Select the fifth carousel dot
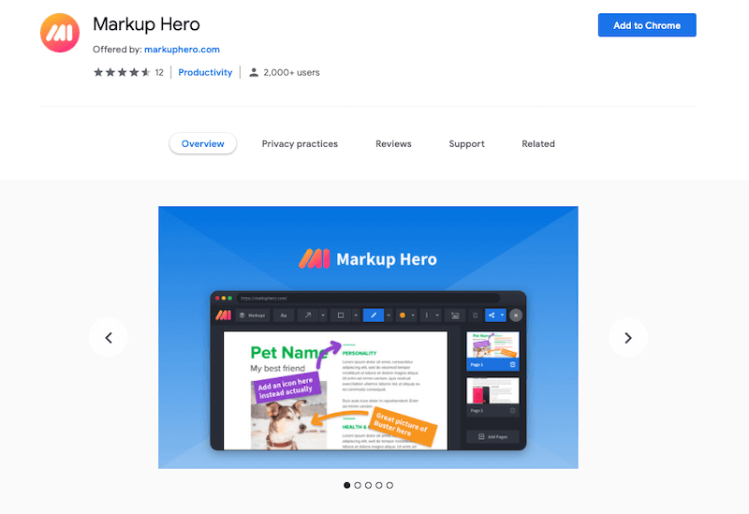 (389, 485)
